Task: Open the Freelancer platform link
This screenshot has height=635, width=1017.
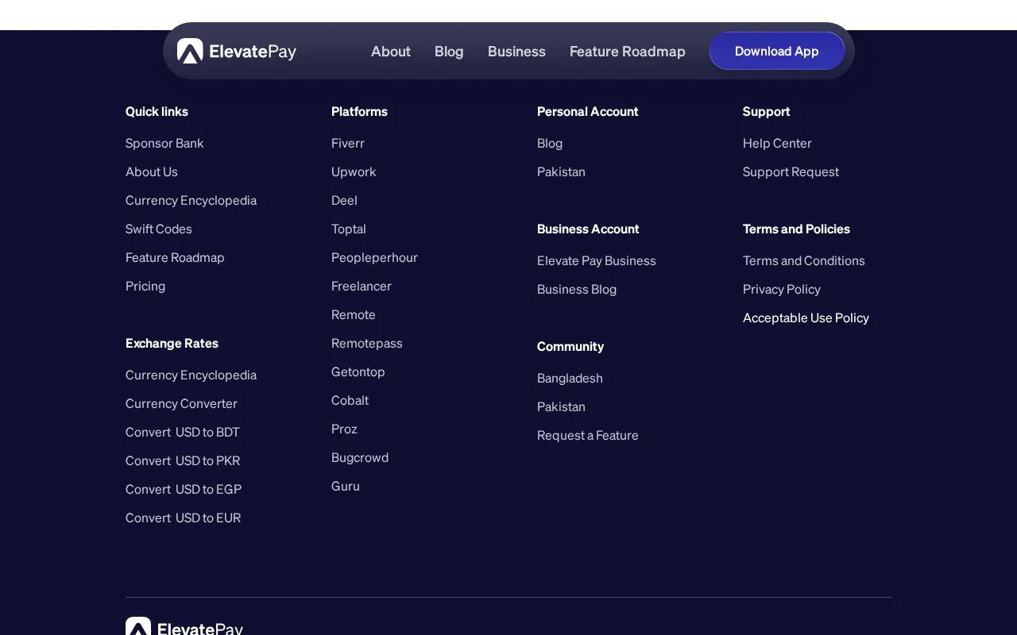Action: [362, 286]
